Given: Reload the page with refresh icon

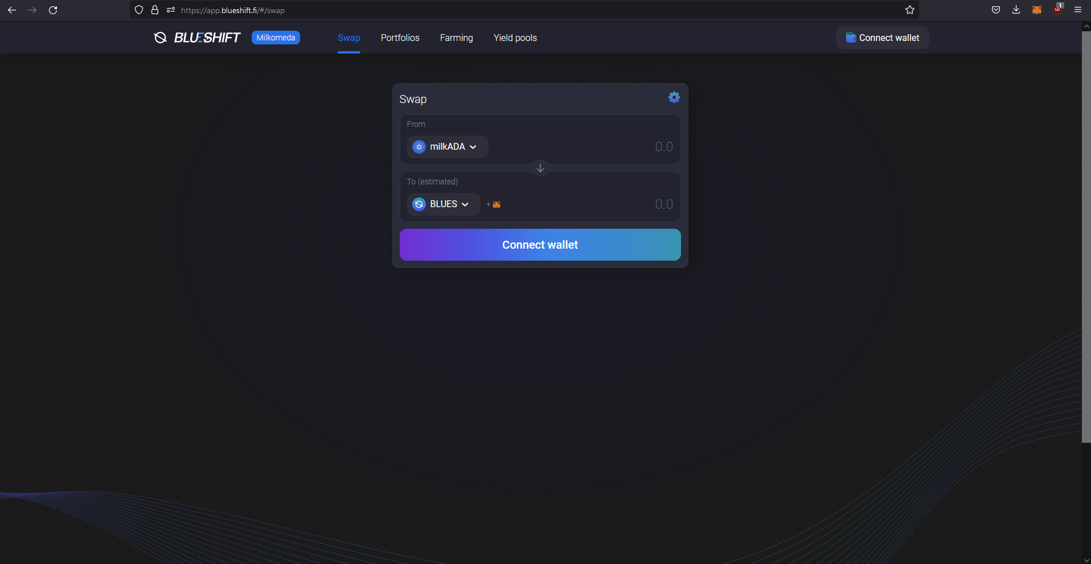Looking at the screenshot, I should (53, 10).
